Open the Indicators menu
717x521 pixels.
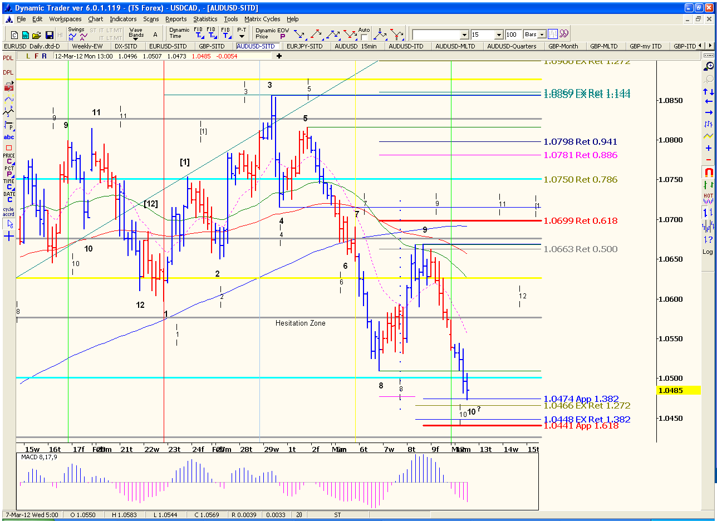[123, 19]
